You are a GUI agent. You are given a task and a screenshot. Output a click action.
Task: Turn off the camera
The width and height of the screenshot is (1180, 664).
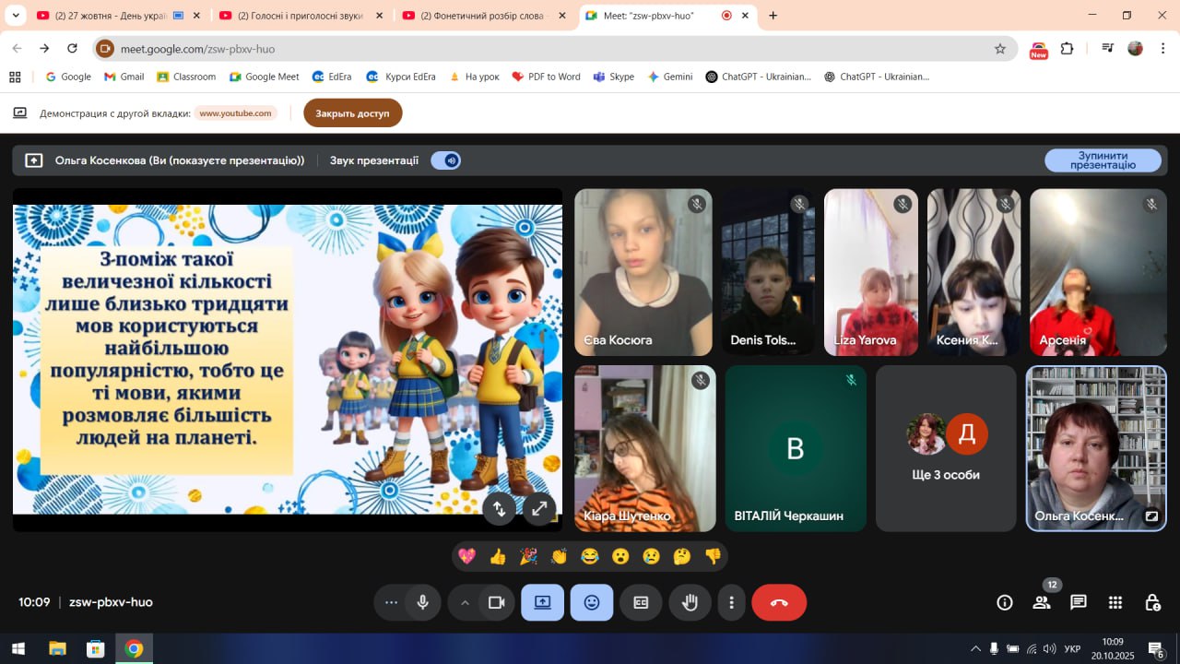[496, 602]
